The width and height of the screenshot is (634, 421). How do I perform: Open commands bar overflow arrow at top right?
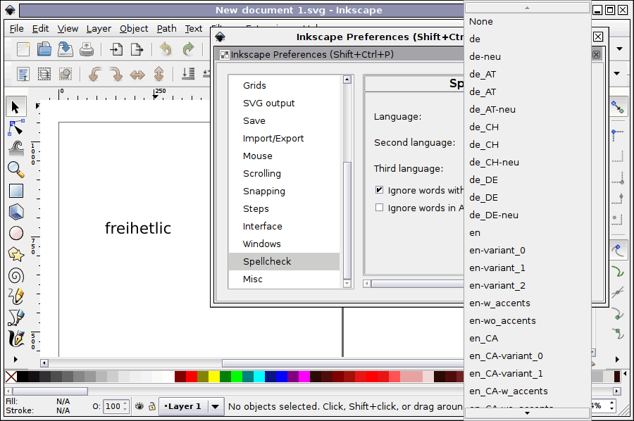point(619,49)
